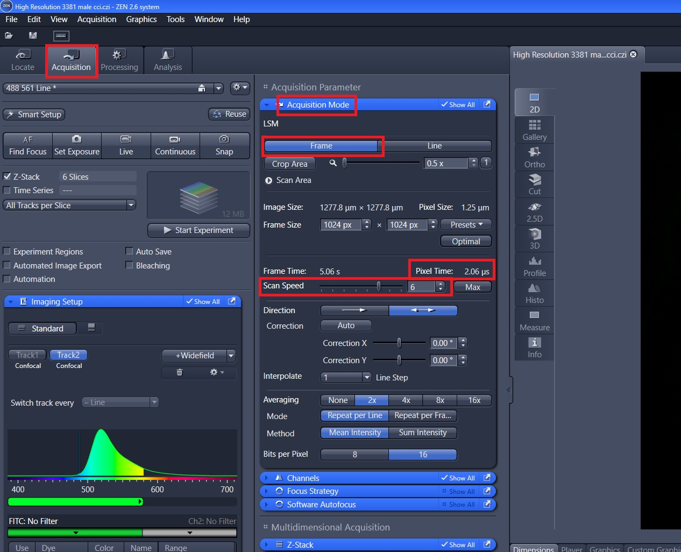This screenshot has height=552, width=681.
Task: Open the Ortho view
Action: [534, 157]
